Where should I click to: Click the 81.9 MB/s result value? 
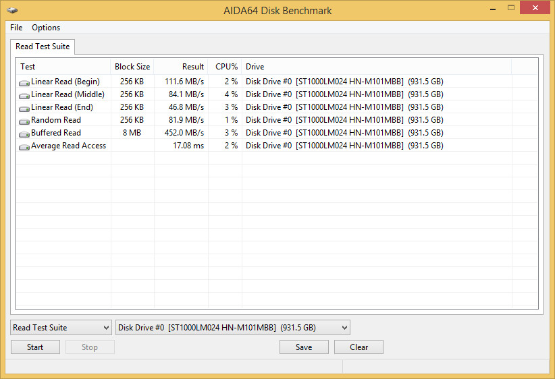coord(186,120)
